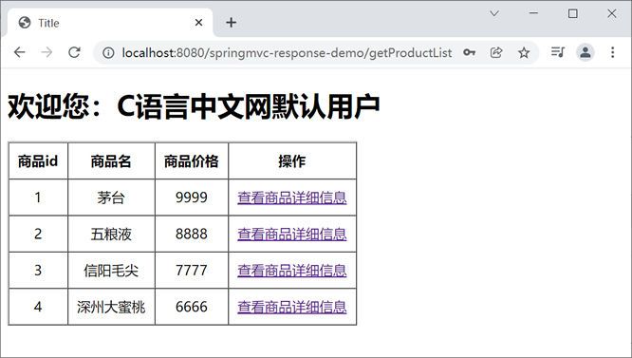
Task: Open saved passwords key icon
Action: [469, 52]
